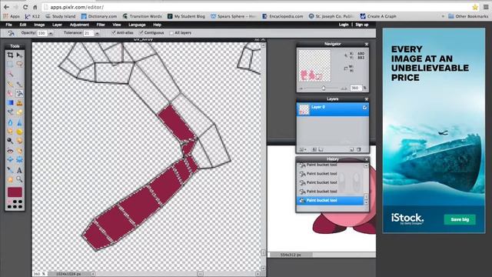Click New layer icon in Layers panel
This screenshot has width=492, height=277.
click(x=352, y=149)
